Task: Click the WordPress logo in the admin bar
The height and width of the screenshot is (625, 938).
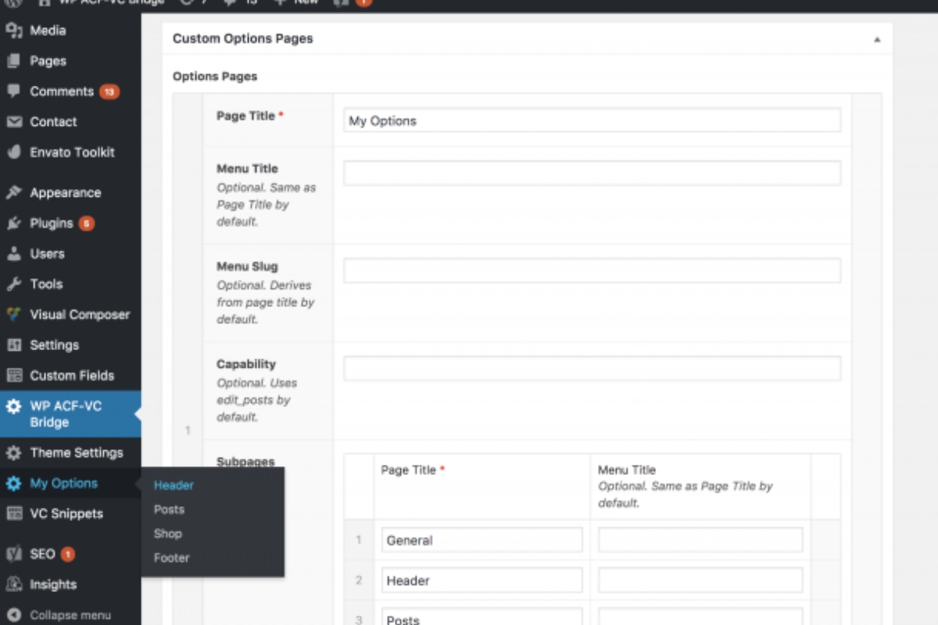Action: [13, 2]
